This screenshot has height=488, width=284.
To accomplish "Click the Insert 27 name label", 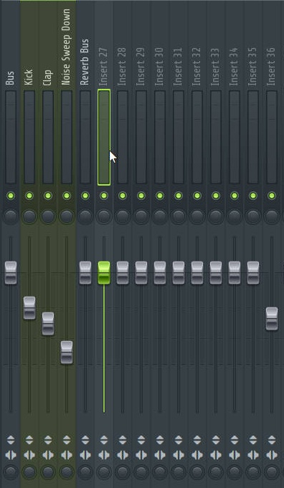I will click(x=103, y=67).
